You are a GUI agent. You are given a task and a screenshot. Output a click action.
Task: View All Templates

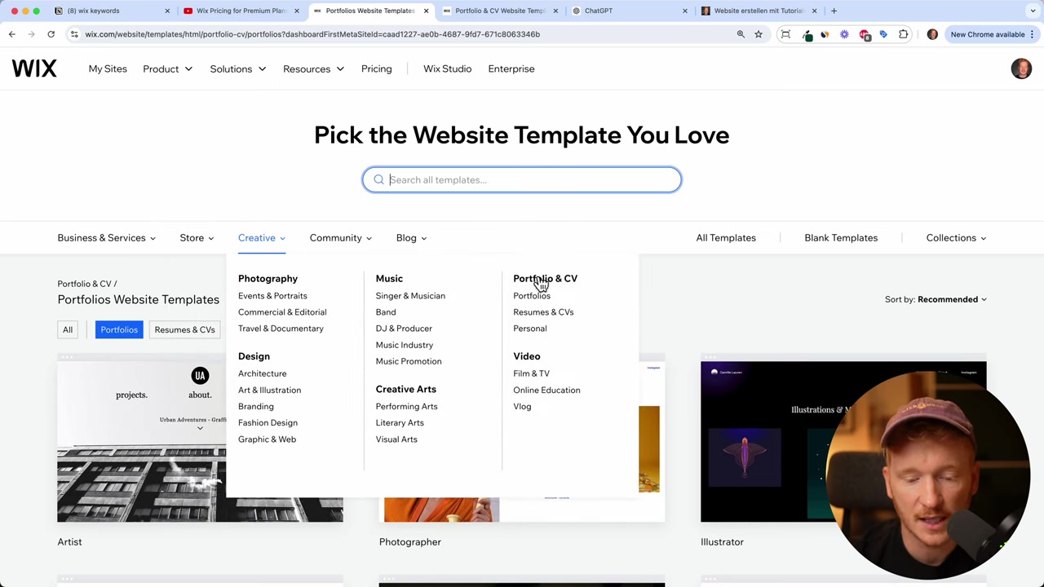(x=726, y=238)
